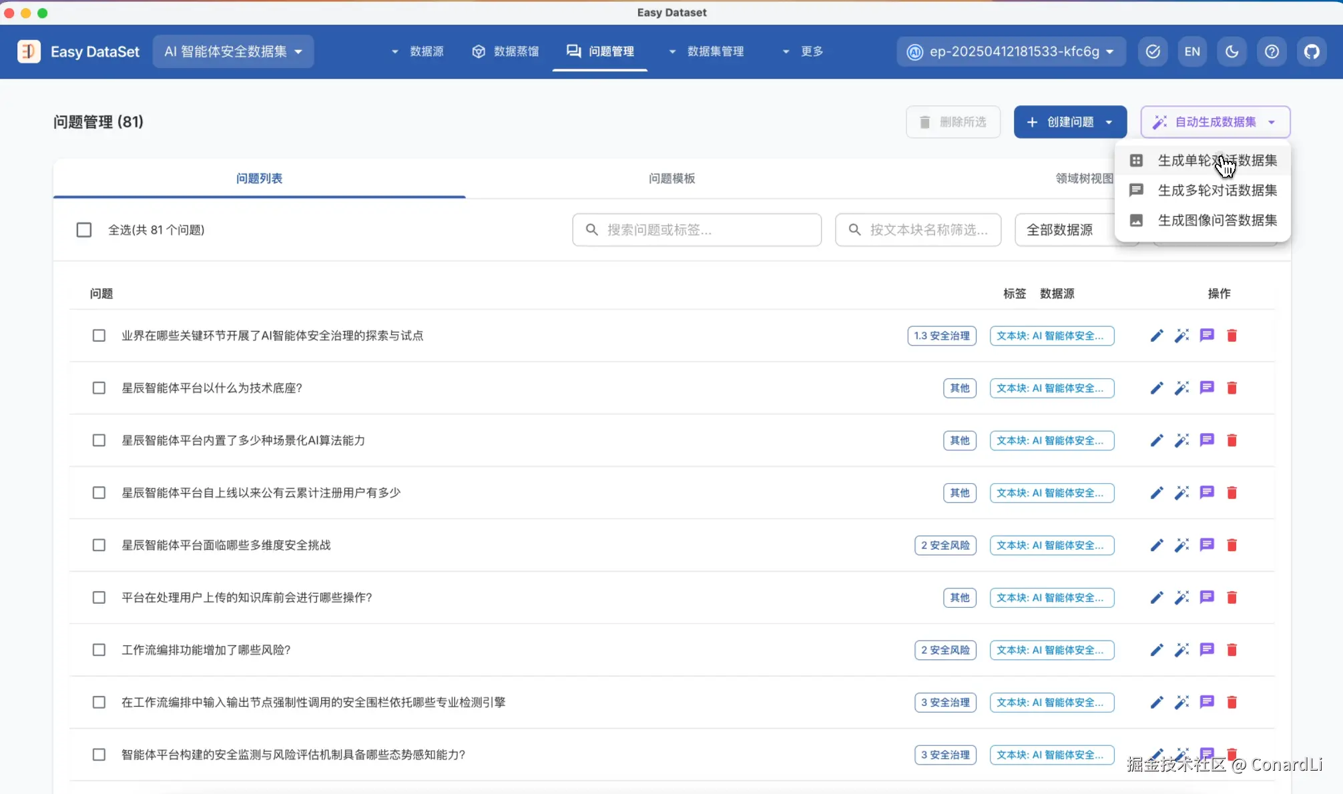Image resolution: width=1343 pixels, height=794 pixels.
Task: Open the GitHub repository icon
Action: [x=1312, y=51]
